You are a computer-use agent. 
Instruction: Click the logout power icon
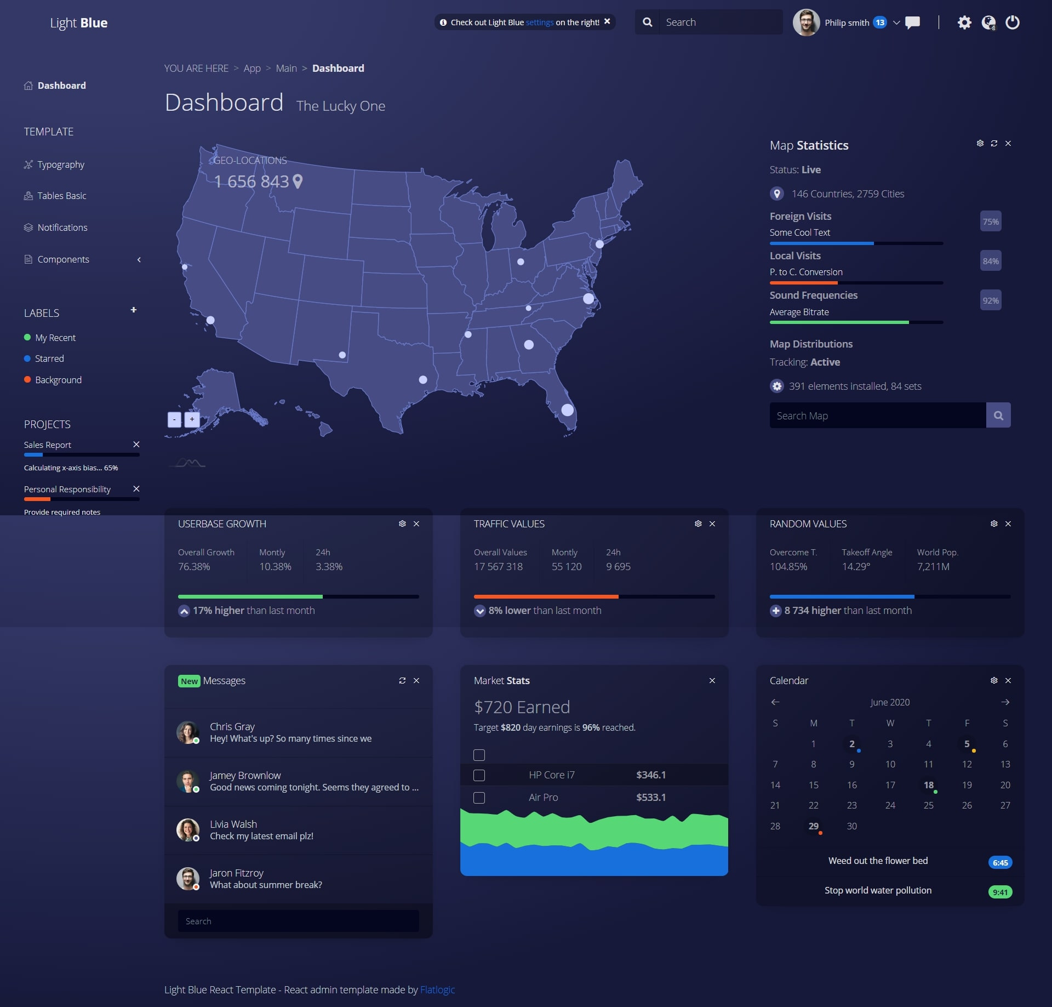1013,22
